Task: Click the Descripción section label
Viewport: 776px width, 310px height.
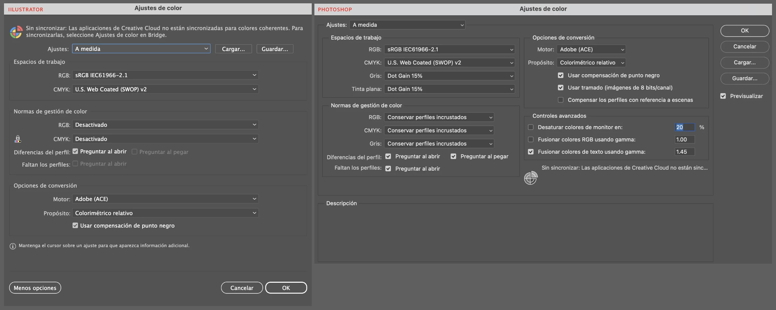Action: (x=341, y=203)
